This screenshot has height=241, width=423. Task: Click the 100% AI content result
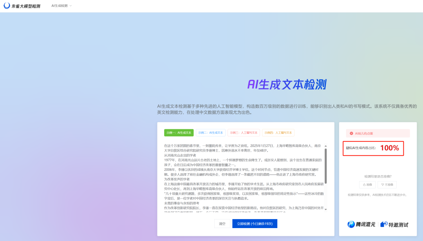point(389,148)
